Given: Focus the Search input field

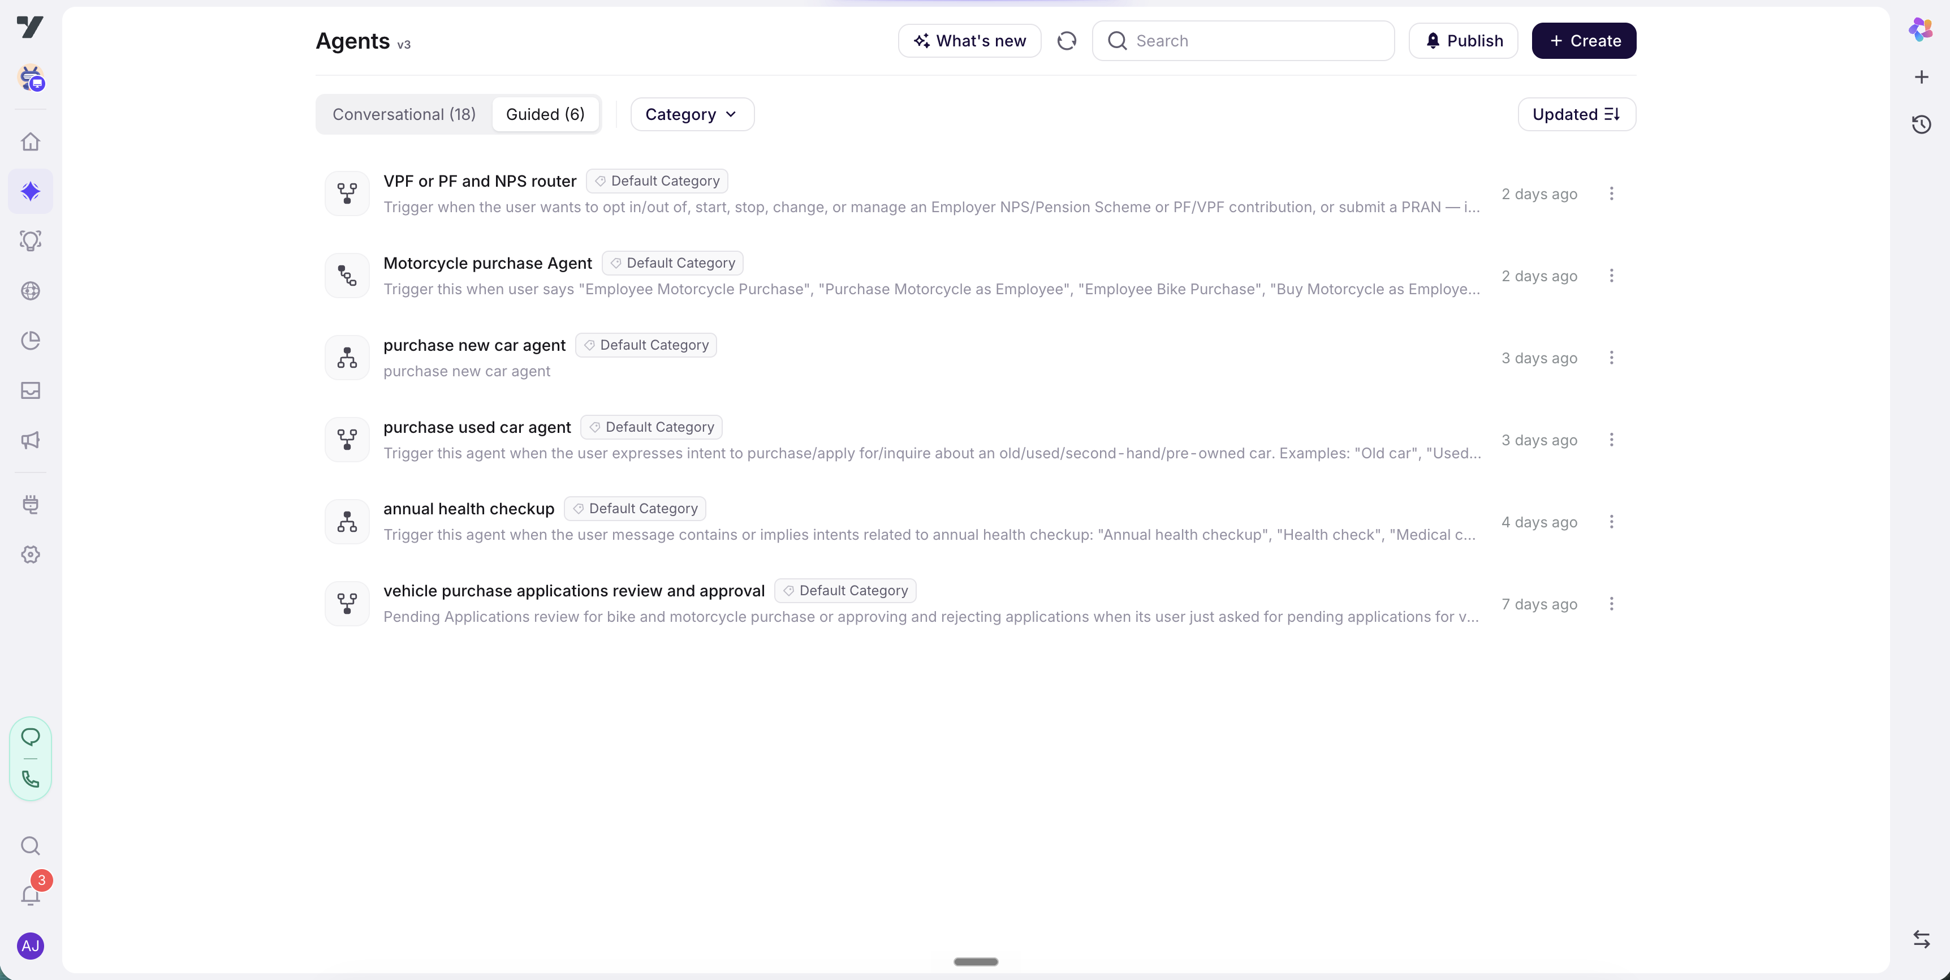Looking at the screenshot, I should 1243,41.
